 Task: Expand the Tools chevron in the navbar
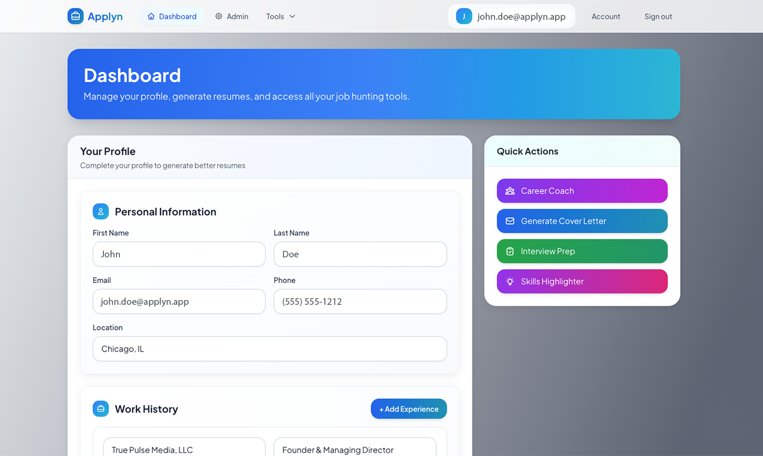pyautogui.click(x=293, y=16)
